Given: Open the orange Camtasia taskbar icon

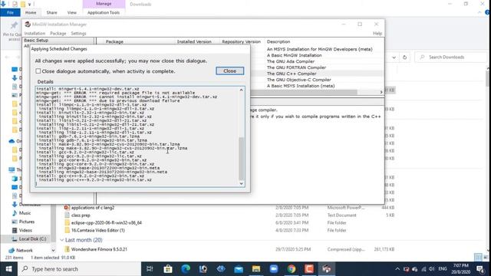Looking at the screenshot, I should [x=309, y=269].
